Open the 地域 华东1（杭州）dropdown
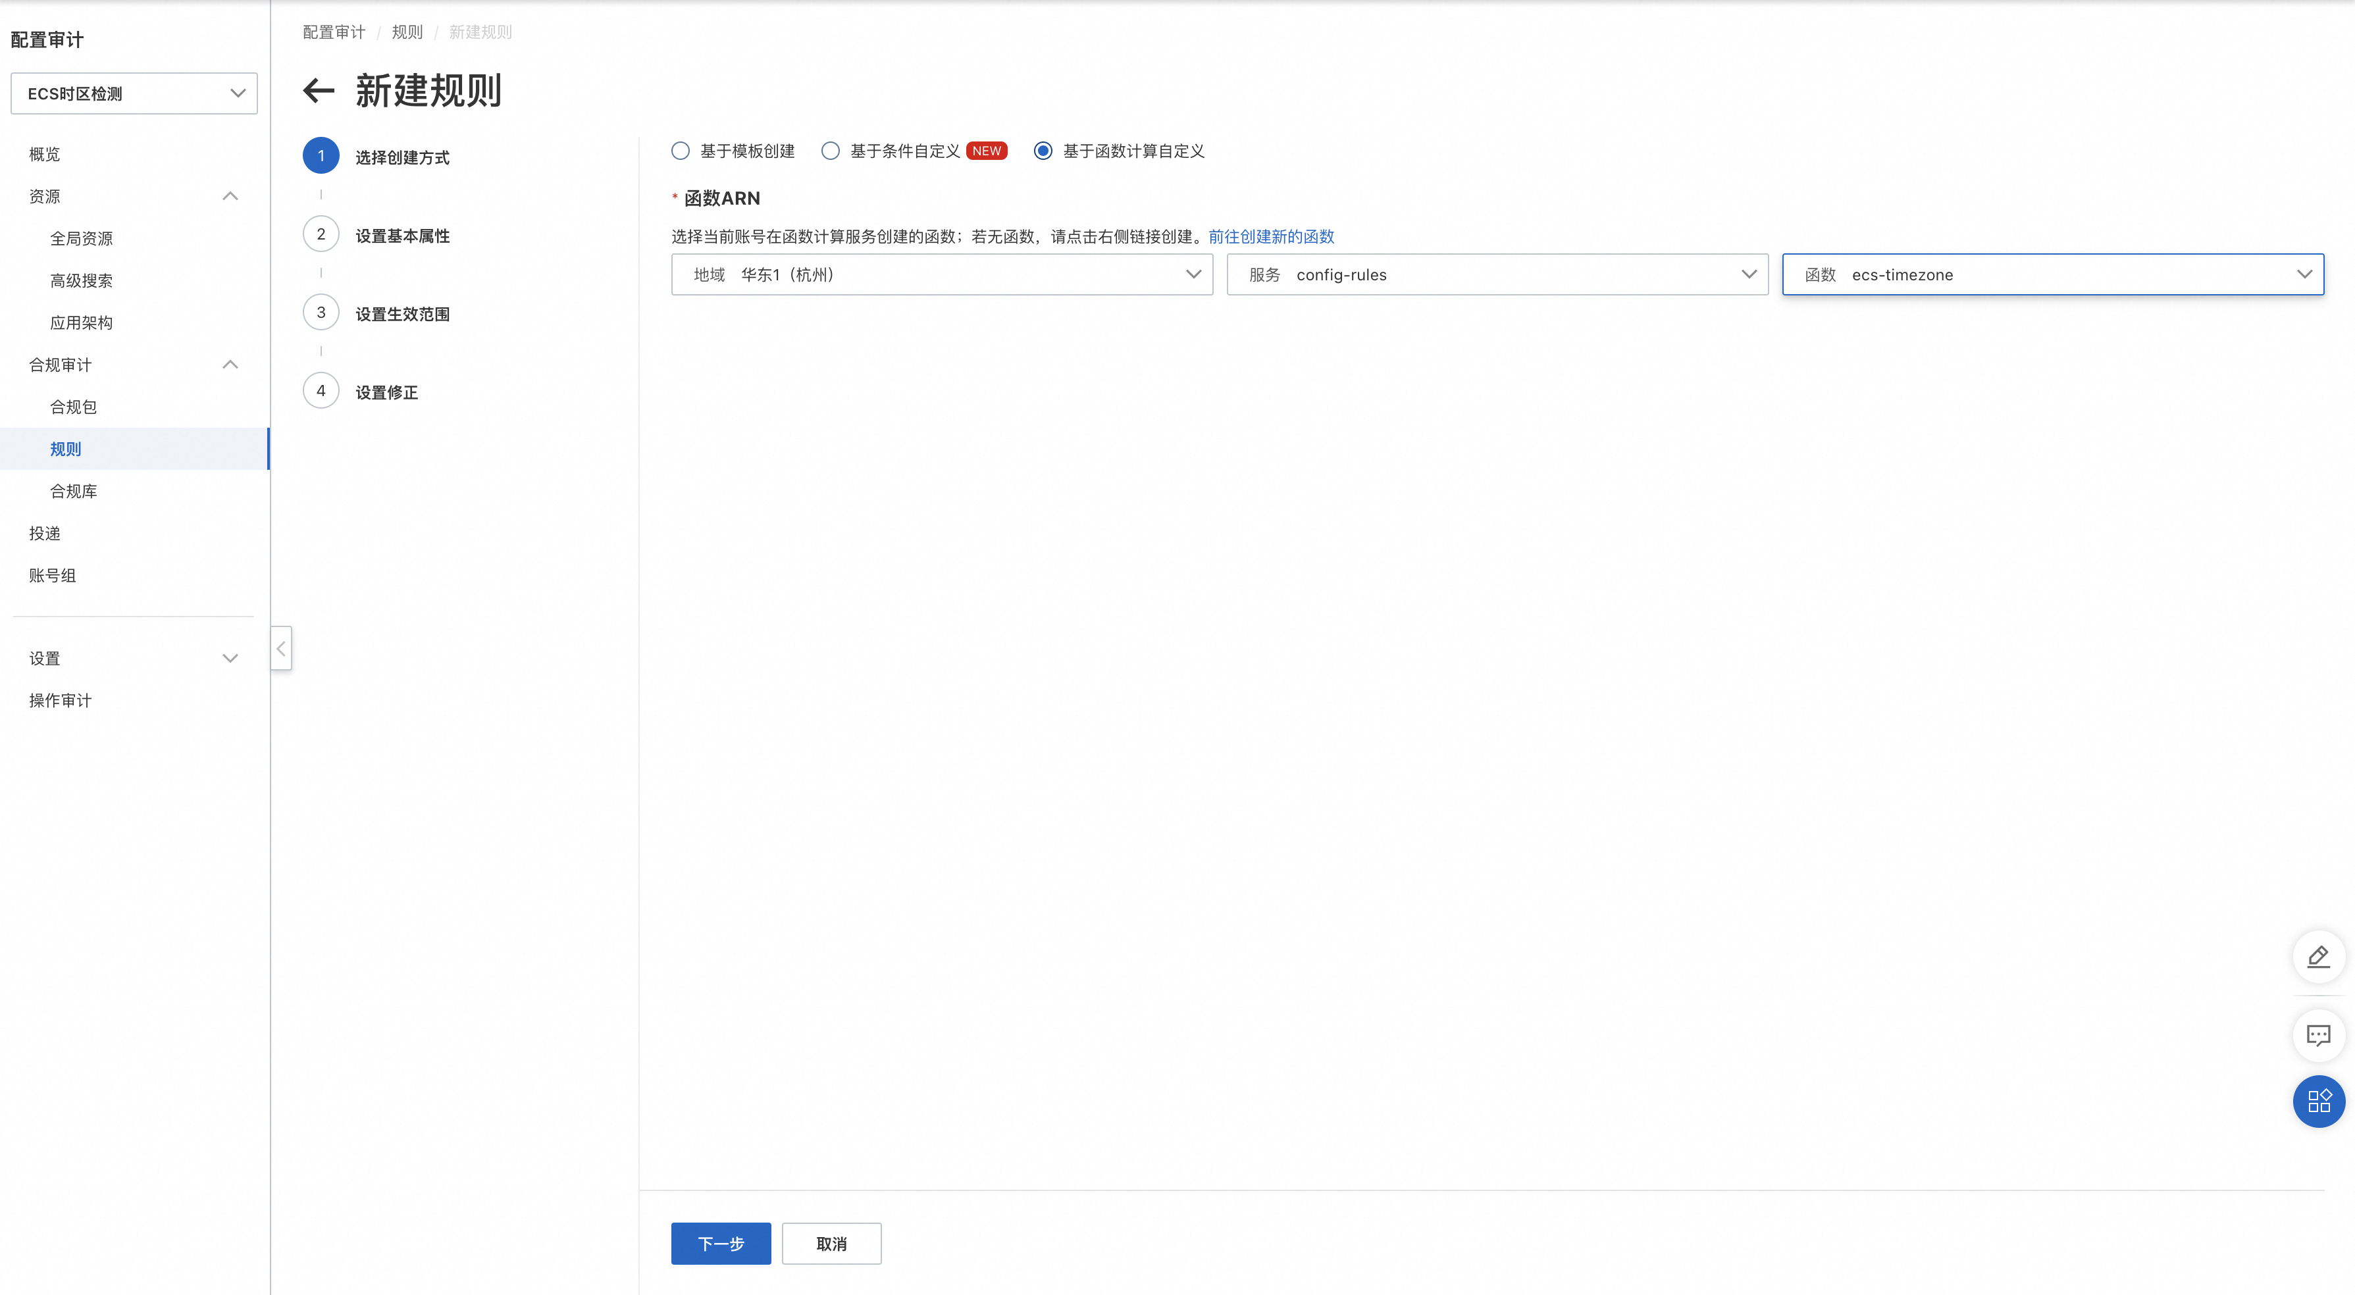This screenshot has width=2355, height=1295. (x=942, y=274)
